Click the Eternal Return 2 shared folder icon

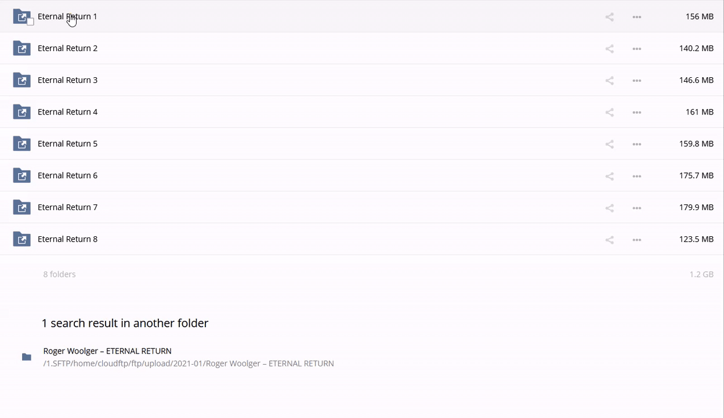(21, 48)
